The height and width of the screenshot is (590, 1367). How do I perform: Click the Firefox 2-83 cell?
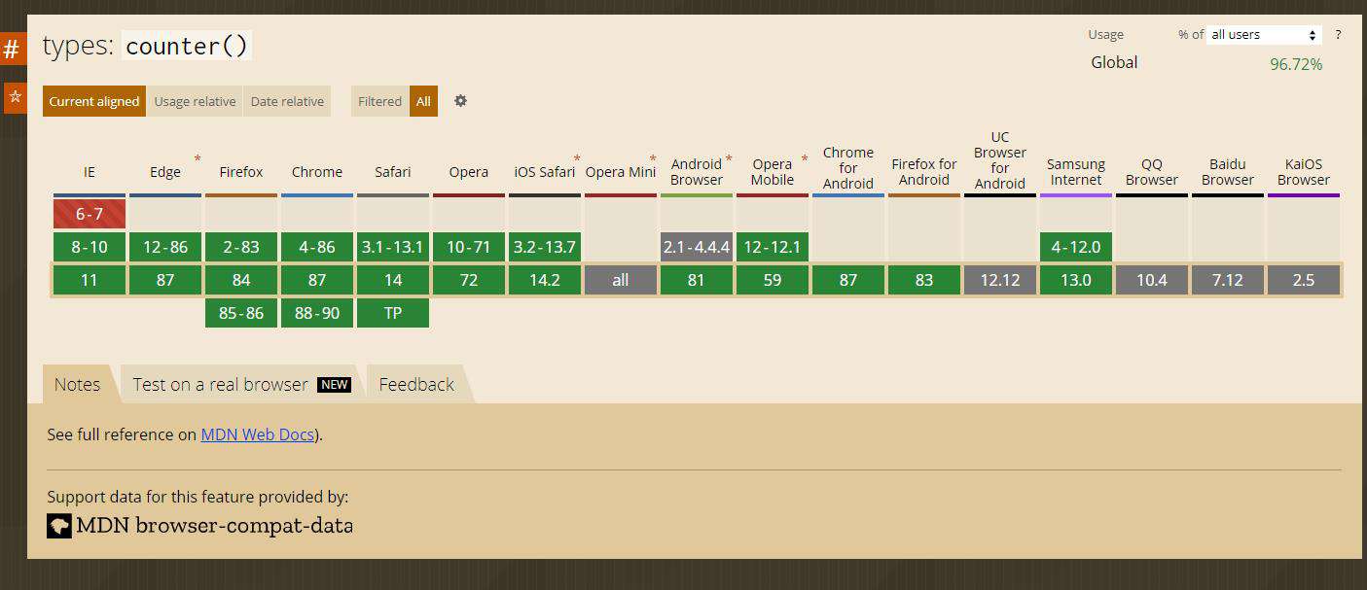pos(241,247)
